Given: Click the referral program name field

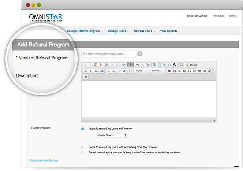Looking at the screenshot, I should point(108,54).
